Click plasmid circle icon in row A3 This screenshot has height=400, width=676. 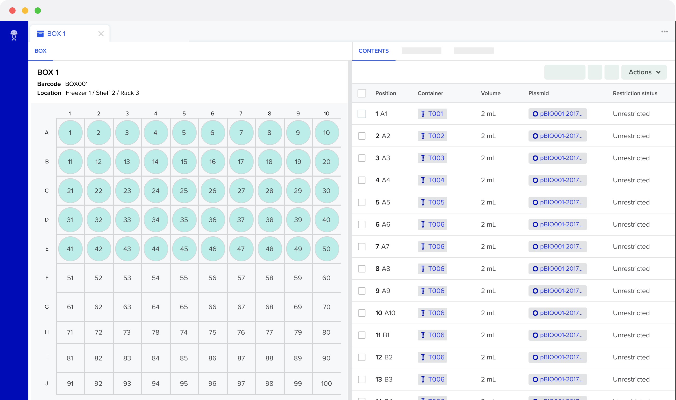point(535,158)
